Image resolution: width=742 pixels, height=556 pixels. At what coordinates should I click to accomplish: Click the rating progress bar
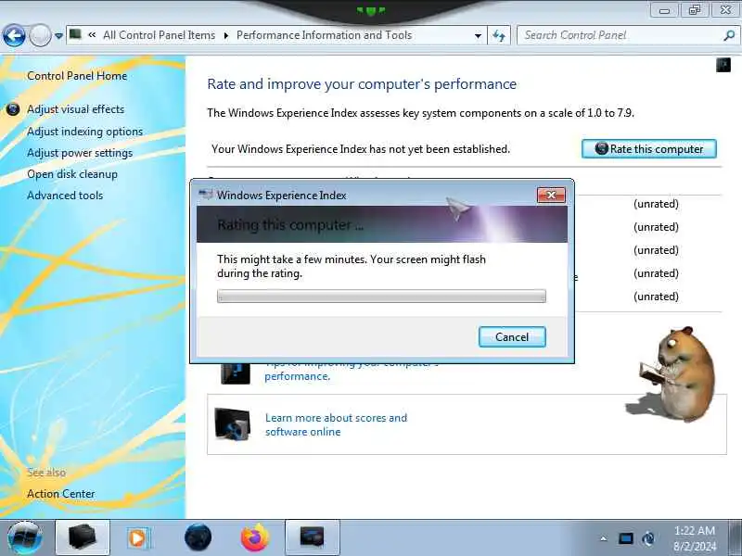(381, 296)
